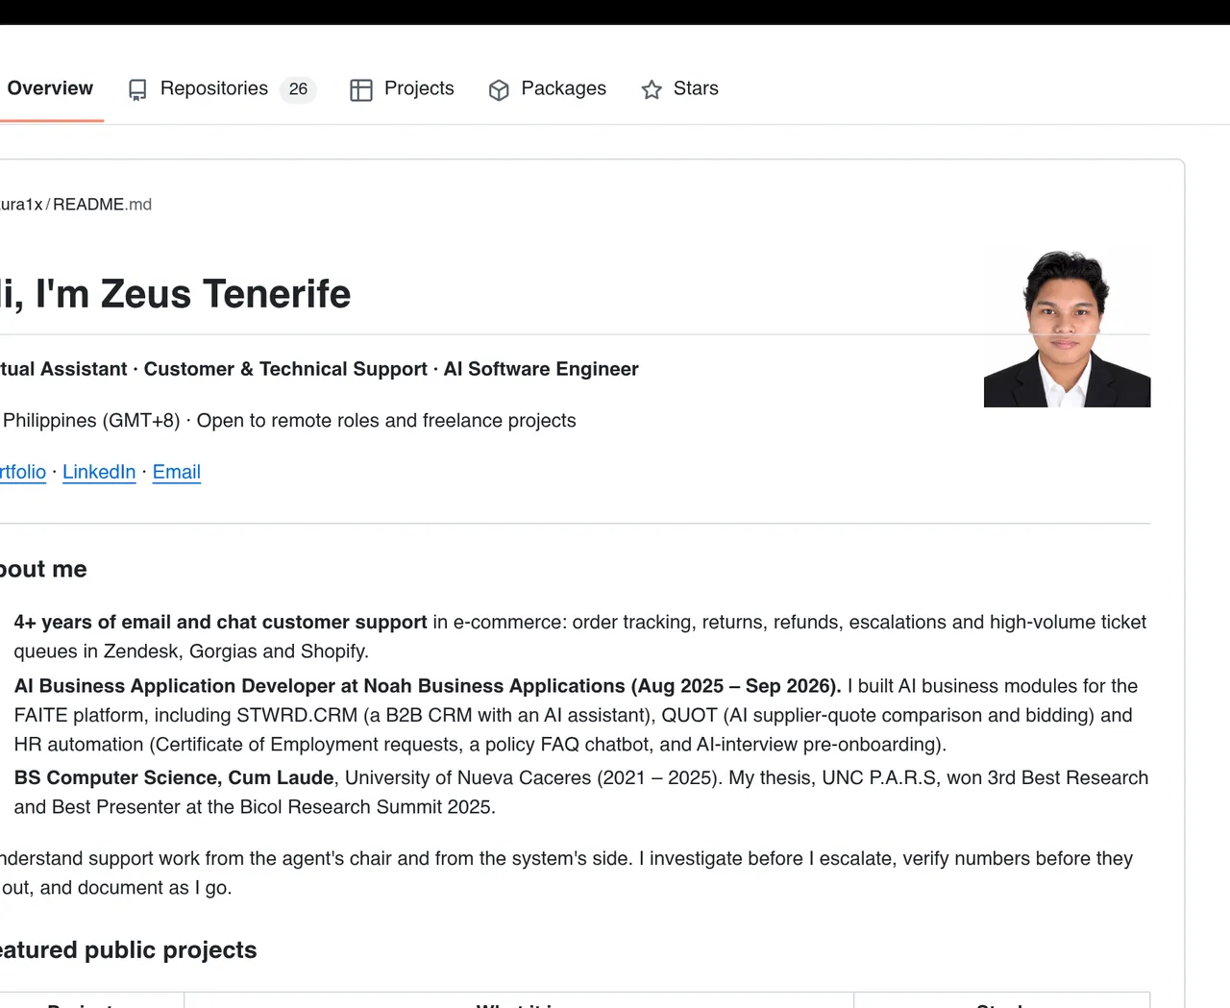Click the "Open to remote roles and freelance projects" text

point(386,421)
